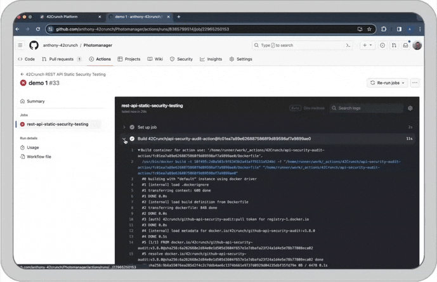Close the 42Crunch Platform tab
Image resolution: width=437 pixels, height=282 pixels.
coord(100,16)
